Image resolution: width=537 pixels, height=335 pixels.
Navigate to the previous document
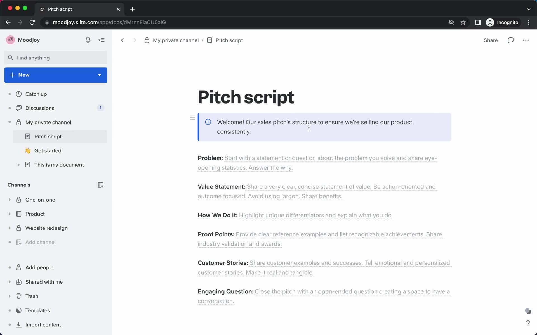(x=123, y=40)
